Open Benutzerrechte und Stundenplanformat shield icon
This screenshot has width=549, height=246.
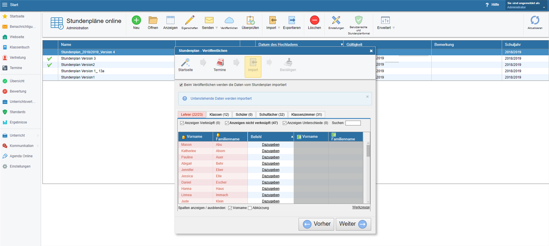point(358,20)
